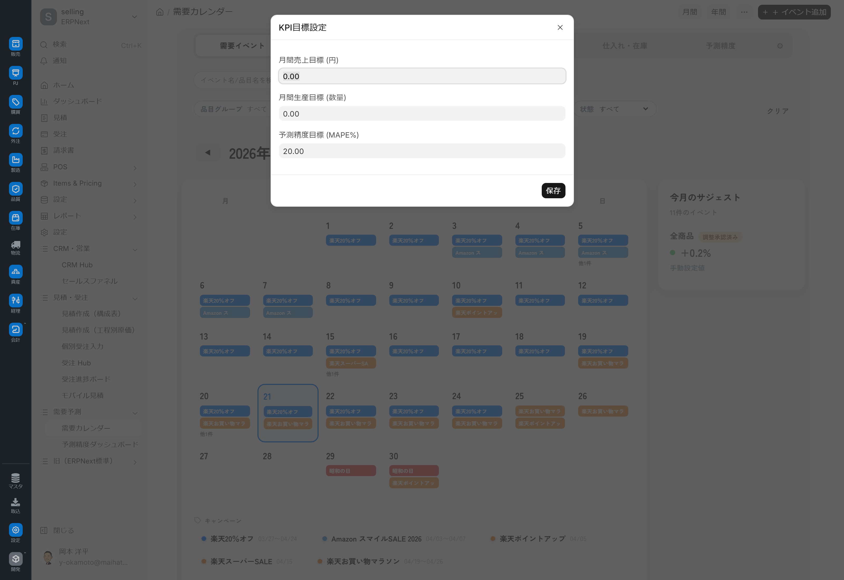This screenshot has height=580, width=844.
Task: Open the selling workspace switcher dropdown
Action: [89, 17]
